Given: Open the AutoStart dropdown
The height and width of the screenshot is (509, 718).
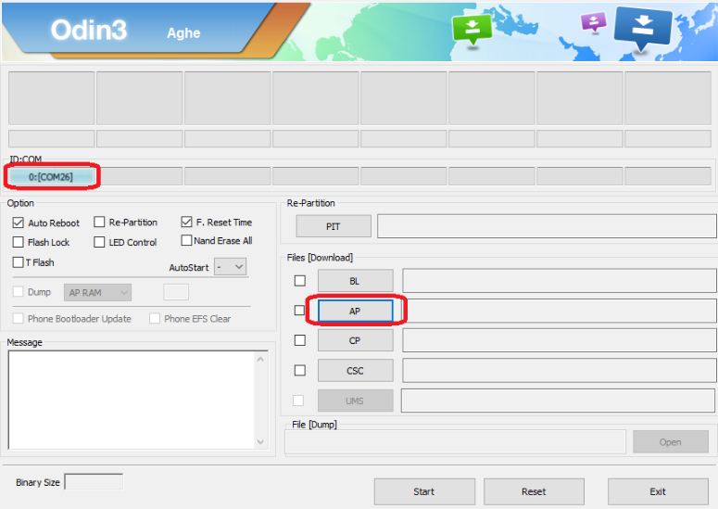Looking at the screenshot, I should point(231,267).
